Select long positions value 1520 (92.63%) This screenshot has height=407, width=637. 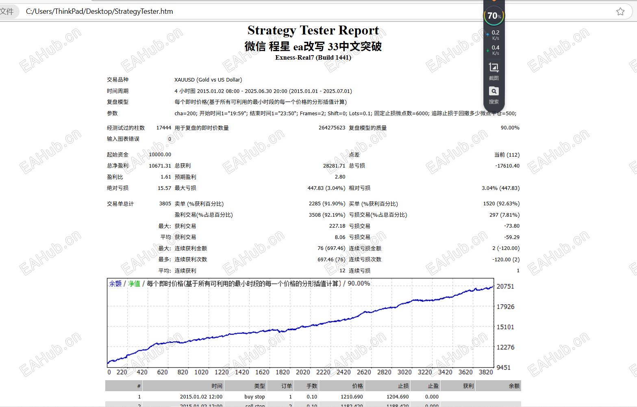501,204
